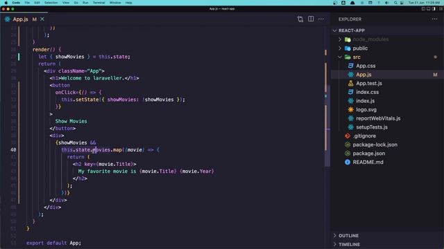
Task: Click the setupTests.js React icon
Action: (351, 127)
